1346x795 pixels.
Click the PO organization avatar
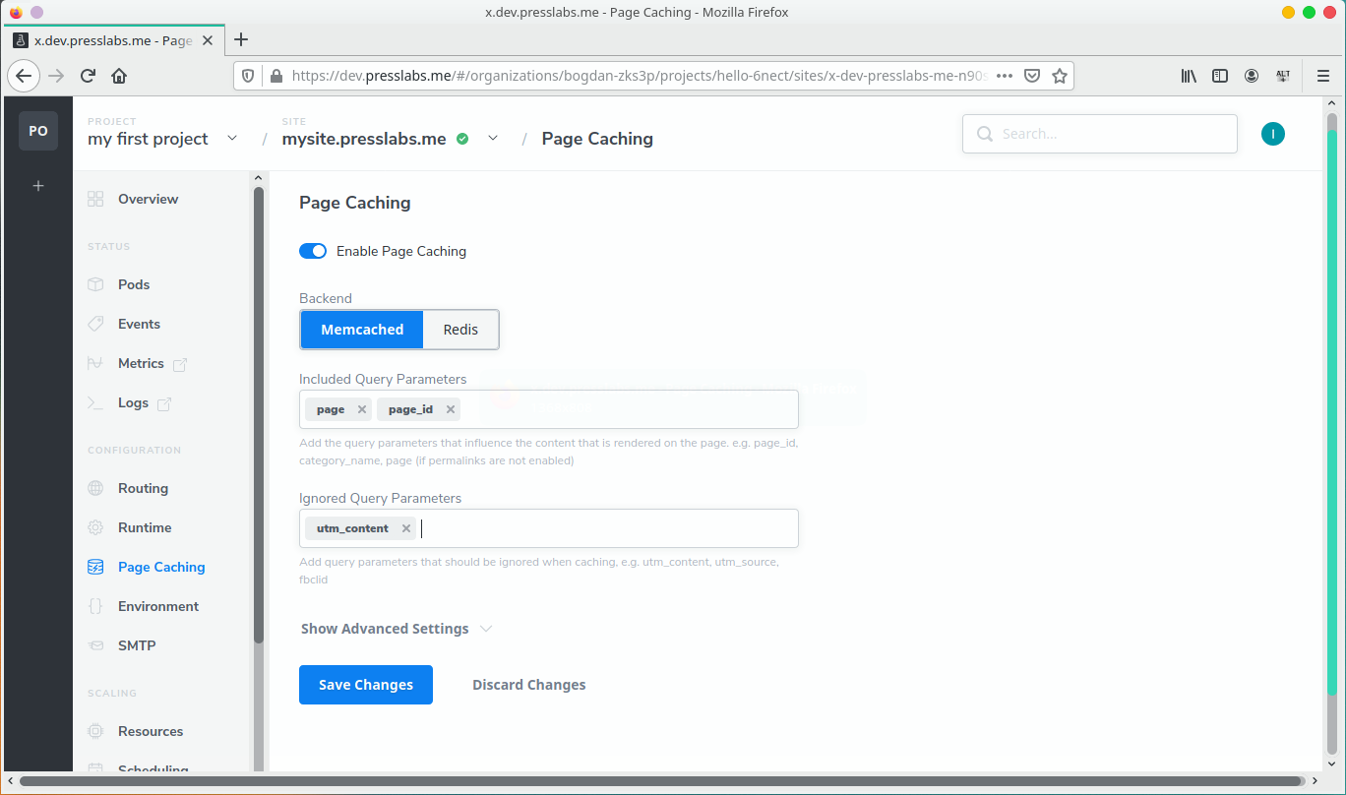click(x=38, y=131)
